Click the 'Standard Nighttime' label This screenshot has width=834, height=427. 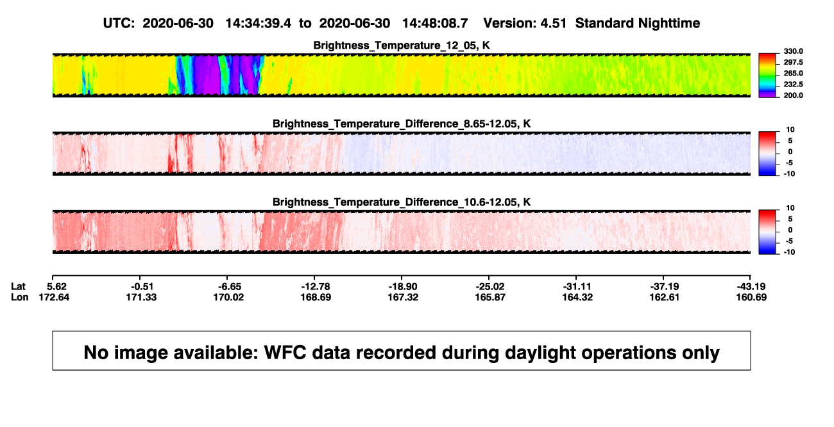[638, 23]
